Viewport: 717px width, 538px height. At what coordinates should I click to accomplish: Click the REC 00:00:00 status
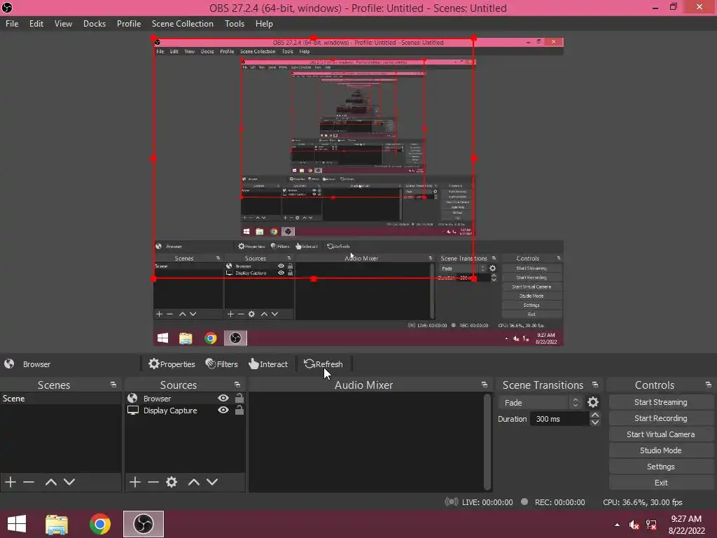553,502
